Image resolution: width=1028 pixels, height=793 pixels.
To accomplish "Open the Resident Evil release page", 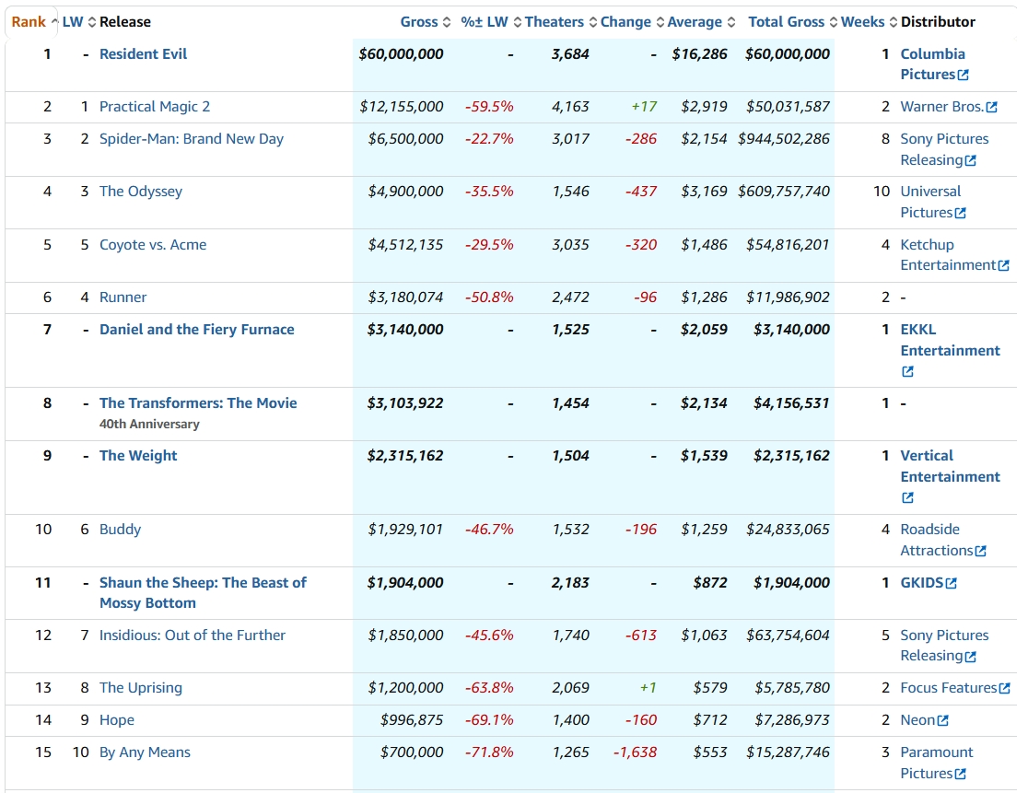I will pos(143,53).
